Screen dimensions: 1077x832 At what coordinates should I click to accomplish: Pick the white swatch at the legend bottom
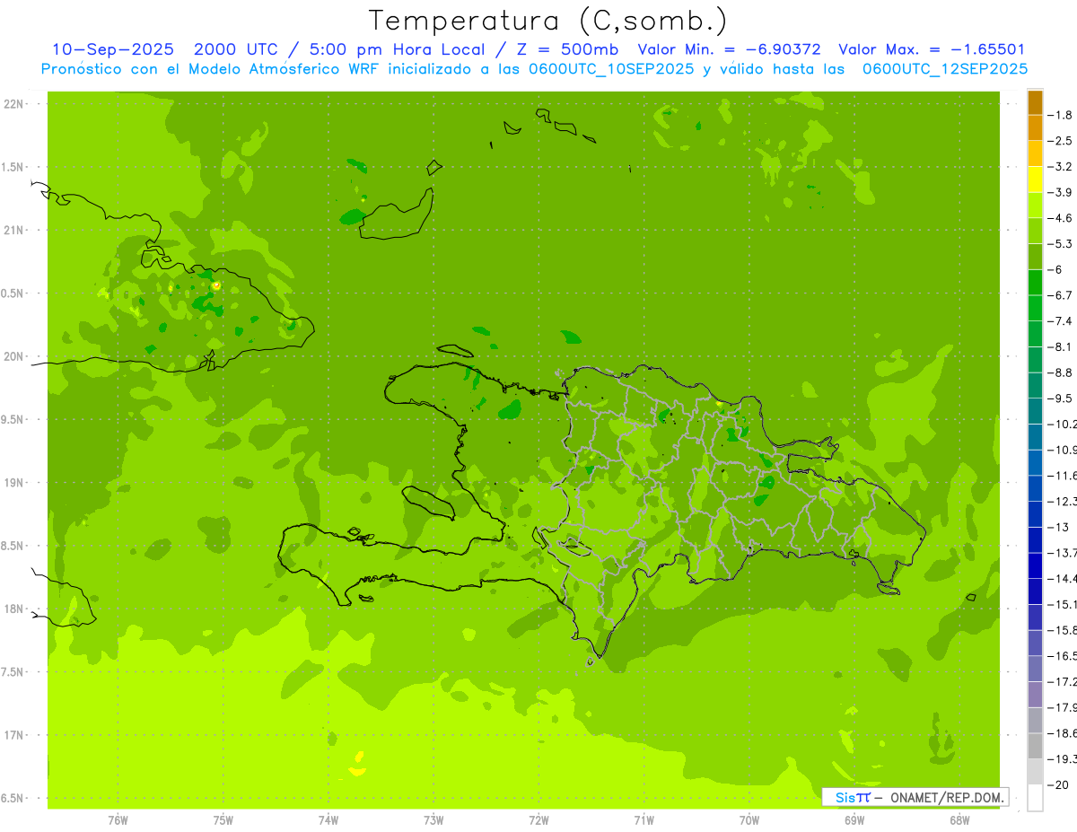(x=1035, y=798)
